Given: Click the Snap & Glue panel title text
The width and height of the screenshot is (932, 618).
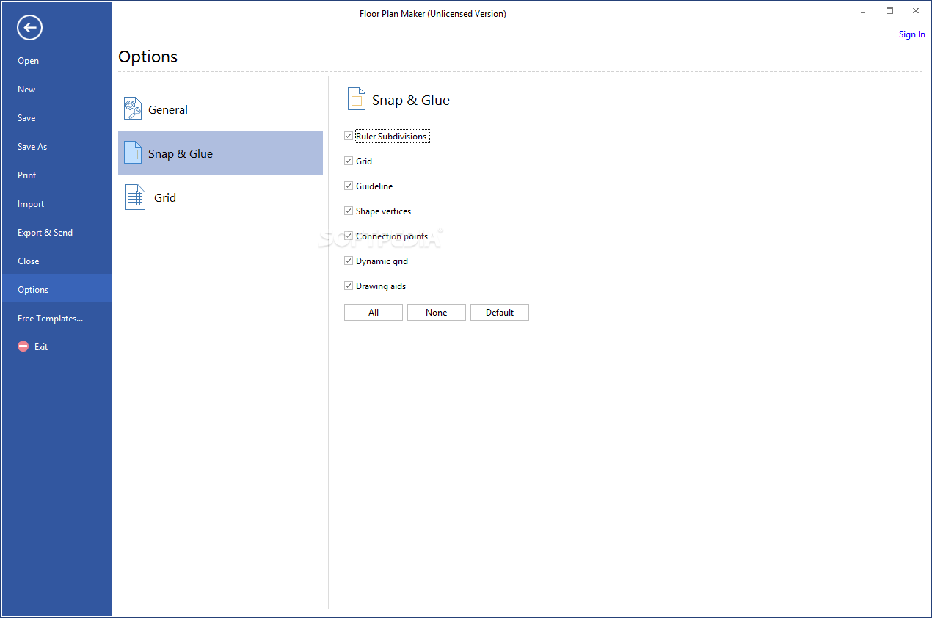Looking at the screenshot, I should click(x=411, y=100).
